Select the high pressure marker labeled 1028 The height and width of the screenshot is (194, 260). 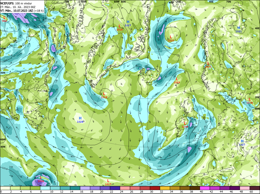80,120
